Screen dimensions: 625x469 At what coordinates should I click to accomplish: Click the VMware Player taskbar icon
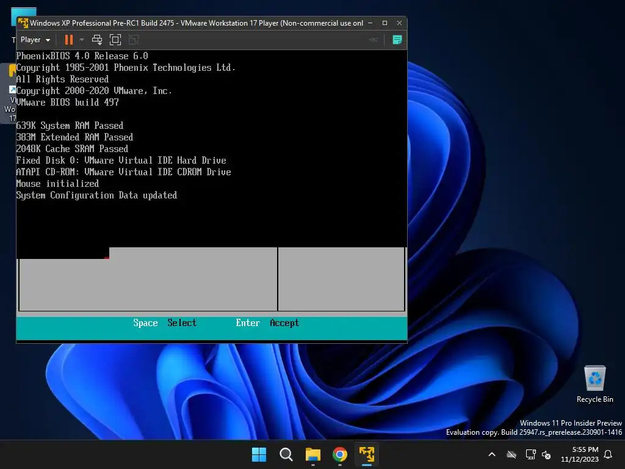click(x=367, y=454)
